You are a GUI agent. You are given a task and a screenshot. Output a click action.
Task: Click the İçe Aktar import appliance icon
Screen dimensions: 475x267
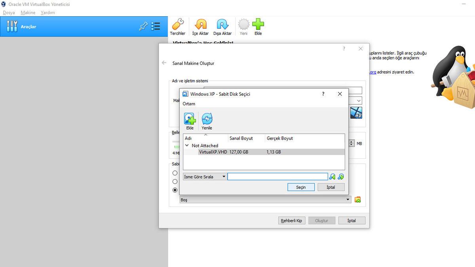point(200,27)
